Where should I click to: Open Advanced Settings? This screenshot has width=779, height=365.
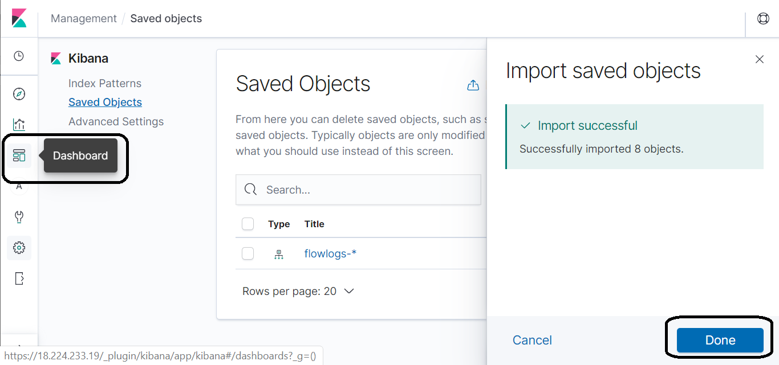pos(116,122)
